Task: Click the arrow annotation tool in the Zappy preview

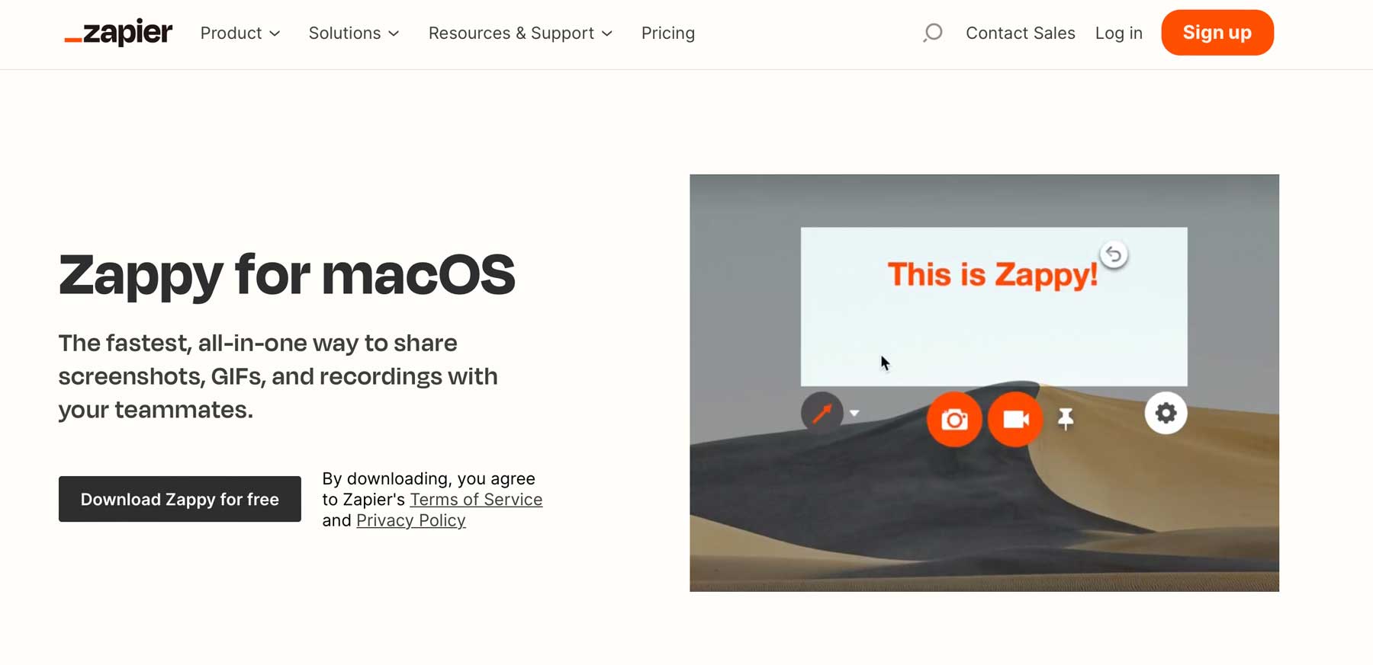Action: (822, 413)
